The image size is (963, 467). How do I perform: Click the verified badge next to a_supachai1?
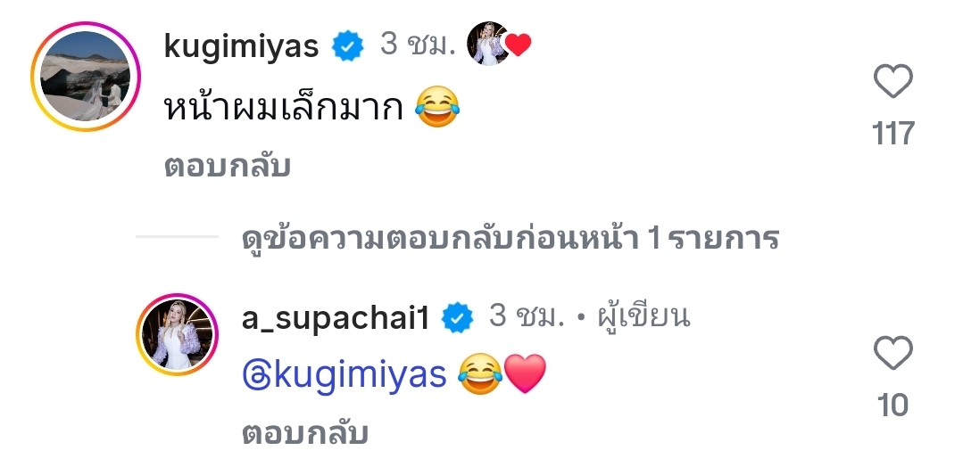point(459,317)
